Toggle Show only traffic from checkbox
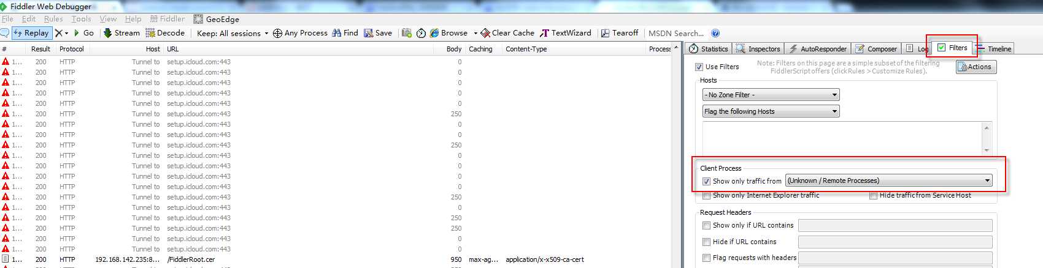 [706, 181]
